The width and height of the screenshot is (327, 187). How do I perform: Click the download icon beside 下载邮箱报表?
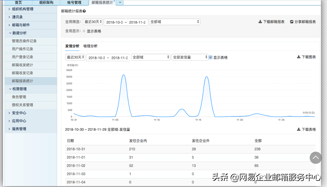pyautogui.click(x=260, y=22)
